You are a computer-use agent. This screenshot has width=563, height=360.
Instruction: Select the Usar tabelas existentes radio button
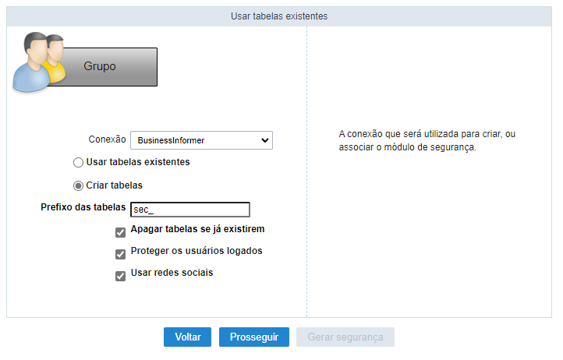[x=78, y=163]
